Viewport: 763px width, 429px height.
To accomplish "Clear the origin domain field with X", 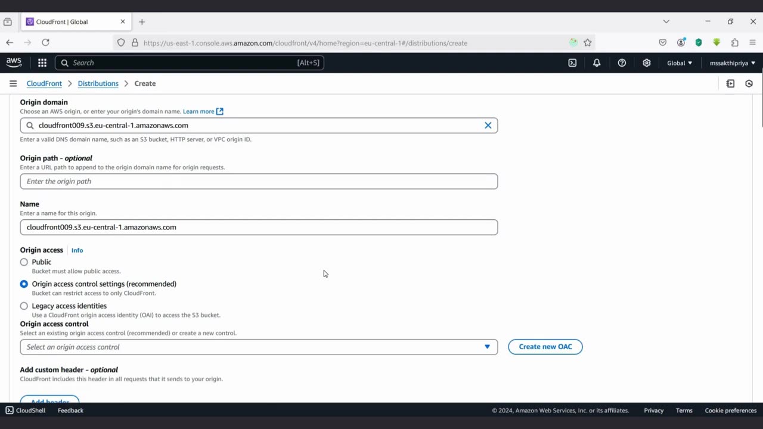I will click(x=488, y=125).
